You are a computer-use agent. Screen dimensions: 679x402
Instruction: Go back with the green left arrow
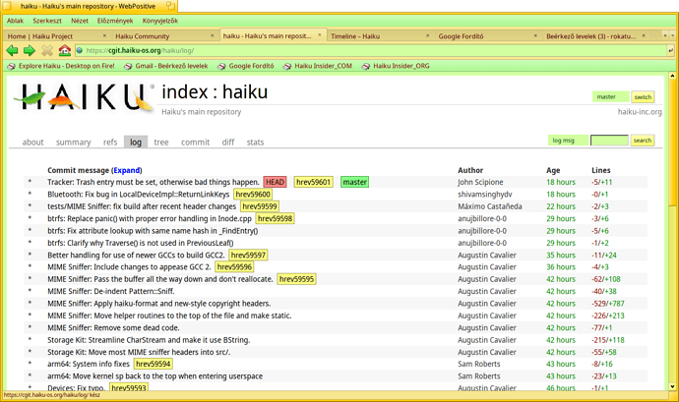point(12,51)
